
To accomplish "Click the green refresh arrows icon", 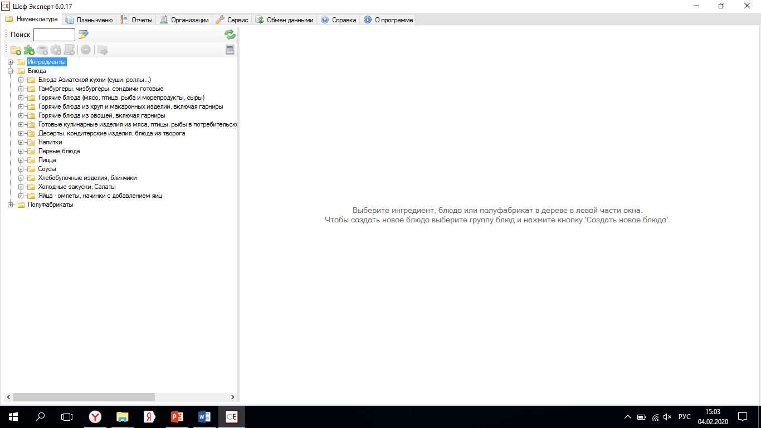I will pyautogui.click(x=230, y=35).
